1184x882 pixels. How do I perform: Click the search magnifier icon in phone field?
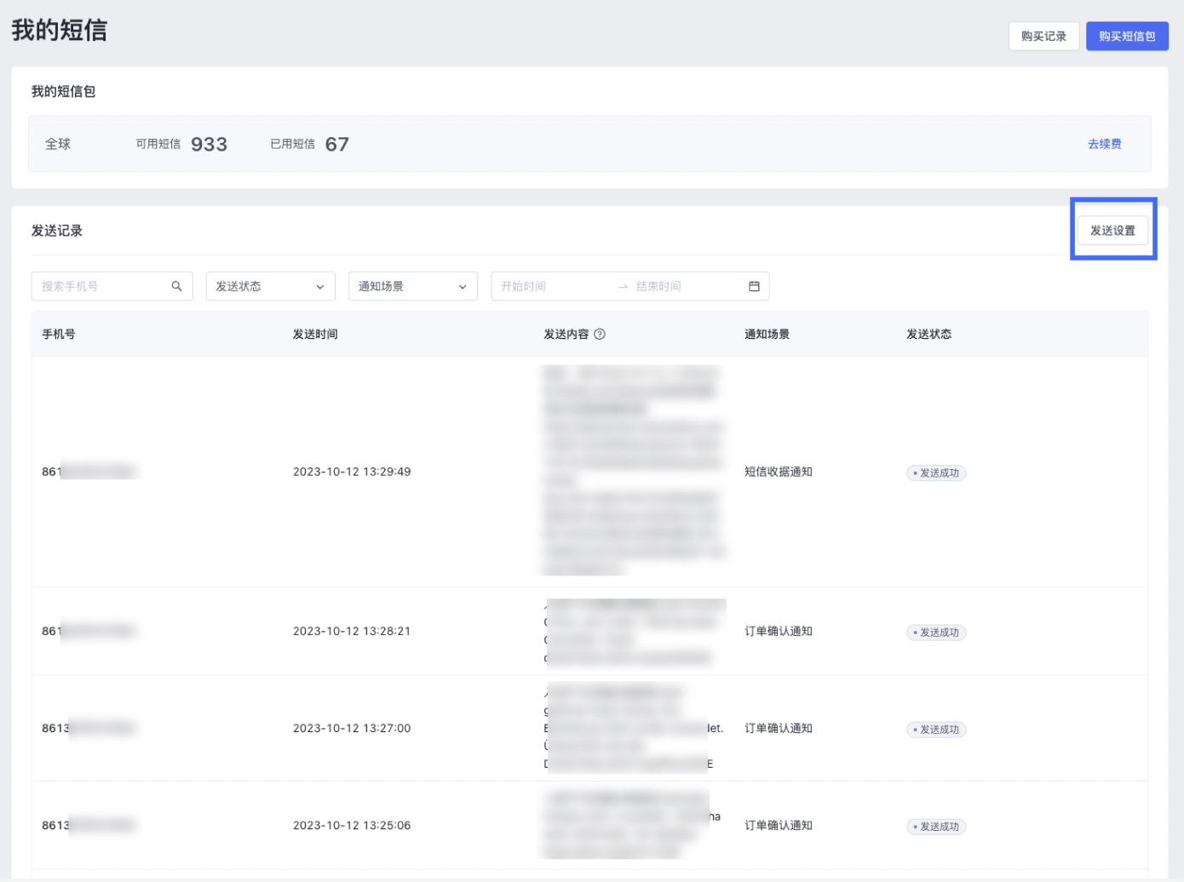point(176,286)
